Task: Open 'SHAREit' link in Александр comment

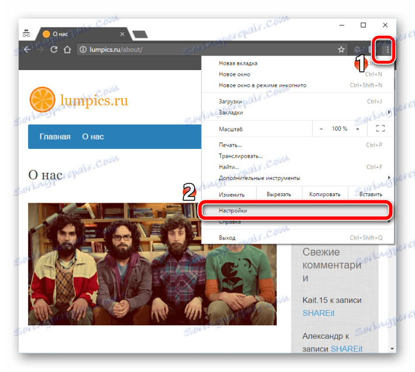Action: 347,349
